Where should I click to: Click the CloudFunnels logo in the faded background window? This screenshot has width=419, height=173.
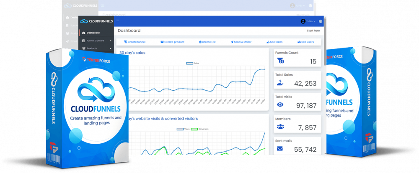81,5
